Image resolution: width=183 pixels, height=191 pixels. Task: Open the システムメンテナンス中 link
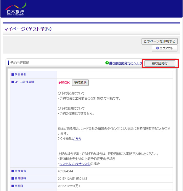point(75,164)
